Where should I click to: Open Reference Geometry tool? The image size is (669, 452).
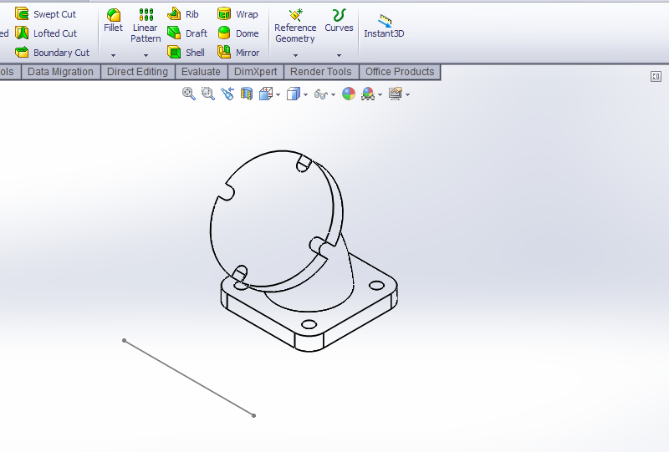tap(295, 26)
